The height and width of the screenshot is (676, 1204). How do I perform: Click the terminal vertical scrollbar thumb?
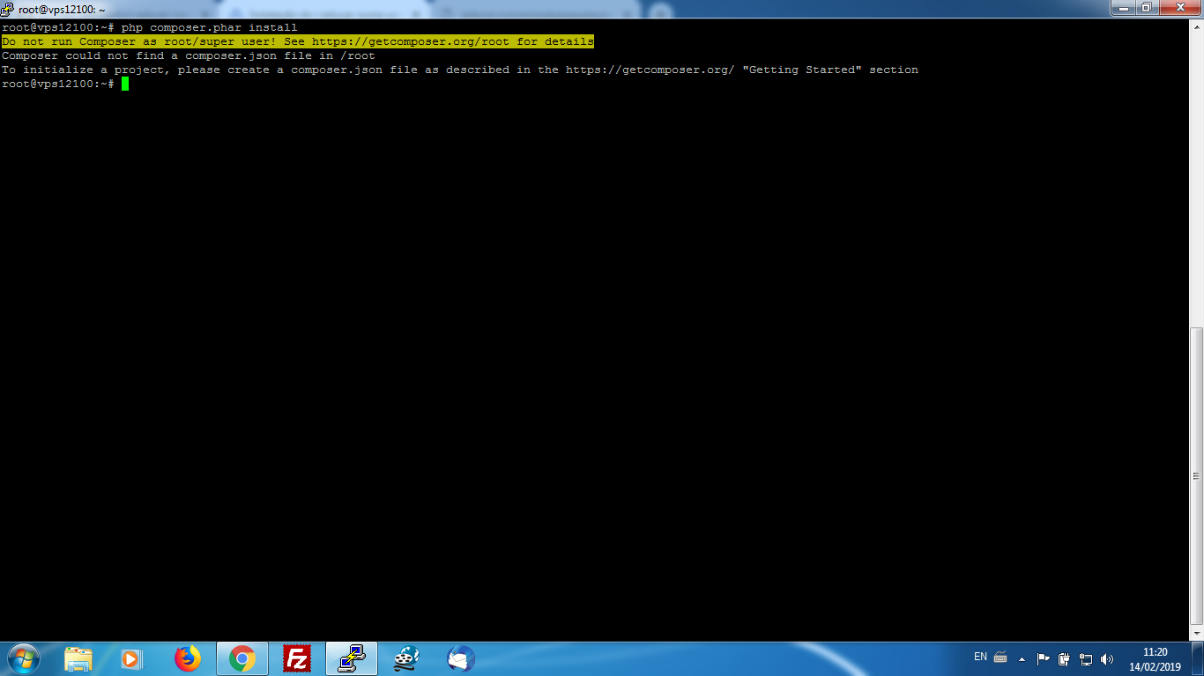[x=1196, y=476]
